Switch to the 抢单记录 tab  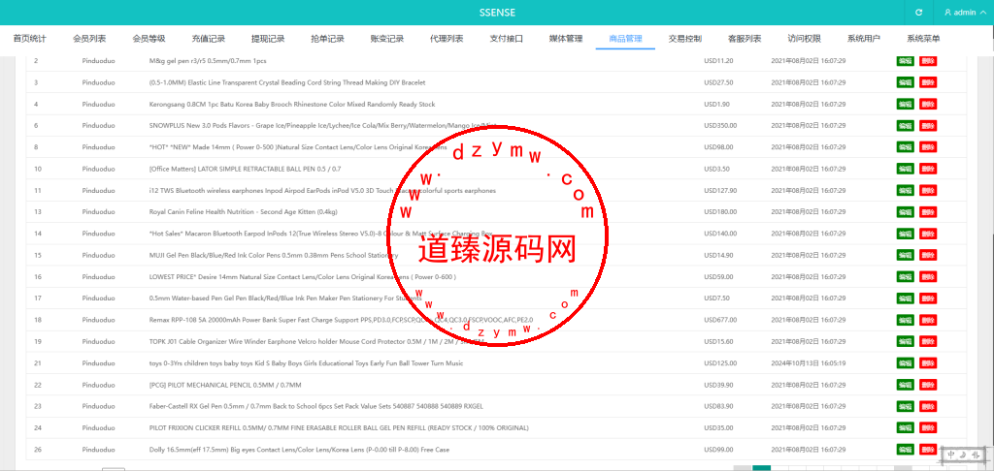click(328, 39)
